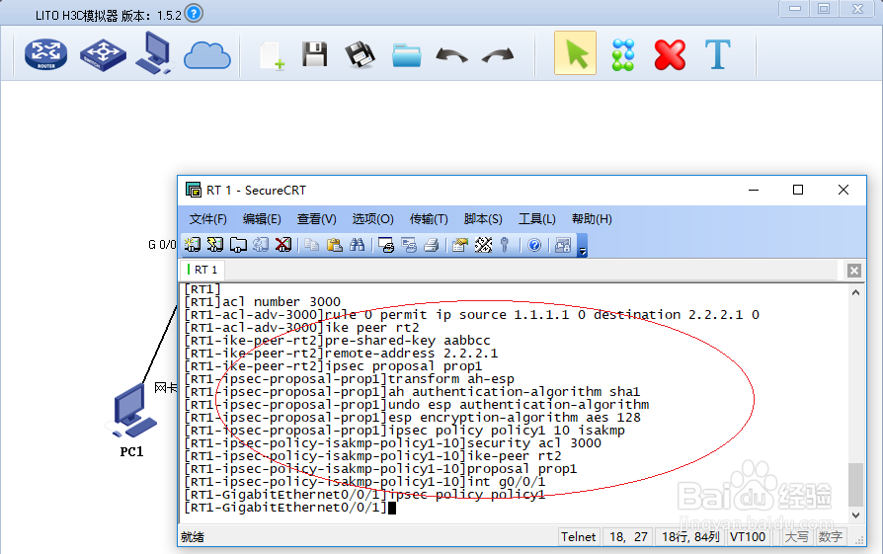Click SecureCRT Quick Connect icon
The height and width of the screenshot is (554, 883).
[215, 245]
